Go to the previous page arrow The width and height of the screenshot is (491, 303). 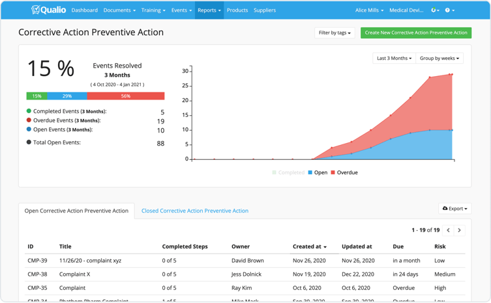pyautogui.click(x=449, y=230)
